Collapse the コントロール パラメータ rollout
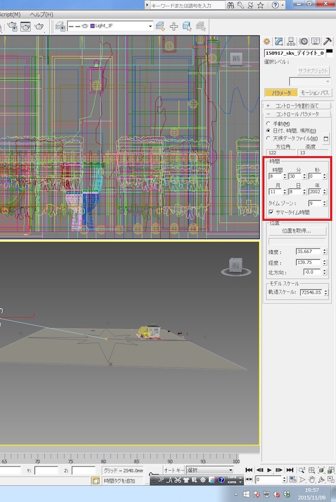The width and height of the screenshot is (336, 502). click(296, 114)
